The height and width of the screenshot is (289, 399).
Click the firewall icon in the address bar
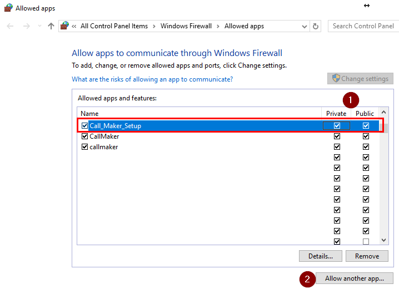(64, 26)
